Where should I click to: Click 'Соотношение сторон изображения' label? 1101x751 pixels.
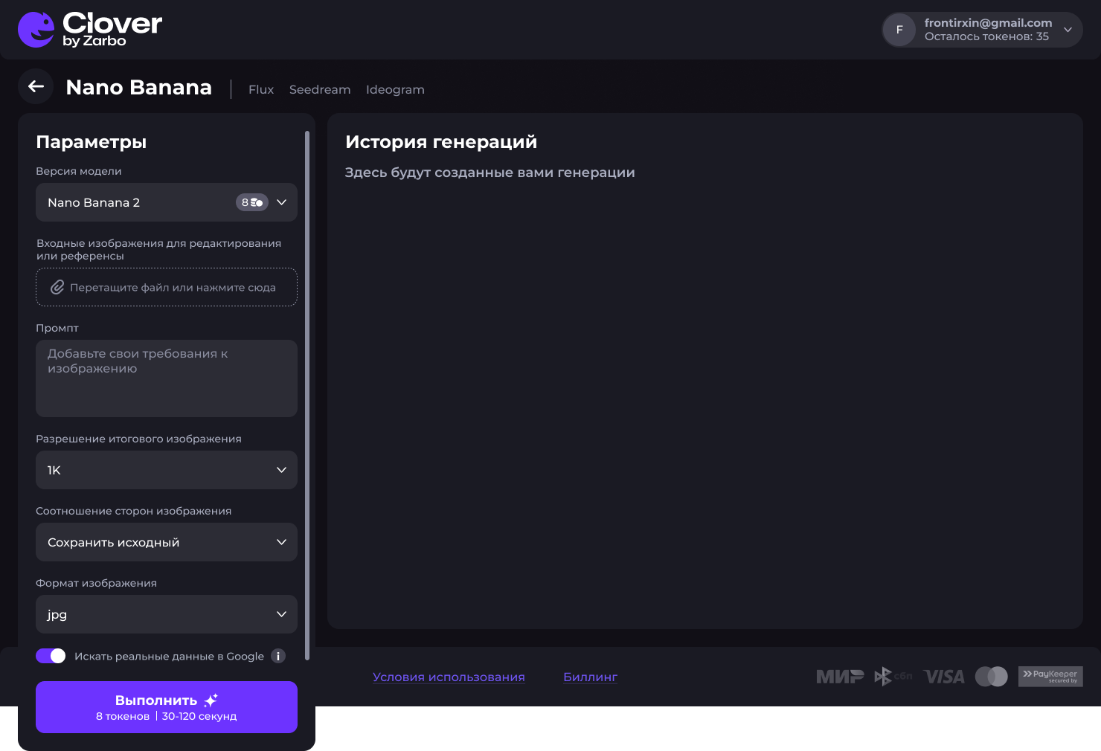(133, 511)
